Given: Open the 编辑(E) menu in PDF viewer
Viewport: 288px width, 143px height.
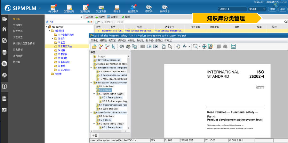Looking at the screenshot, I should click(103, 40).
